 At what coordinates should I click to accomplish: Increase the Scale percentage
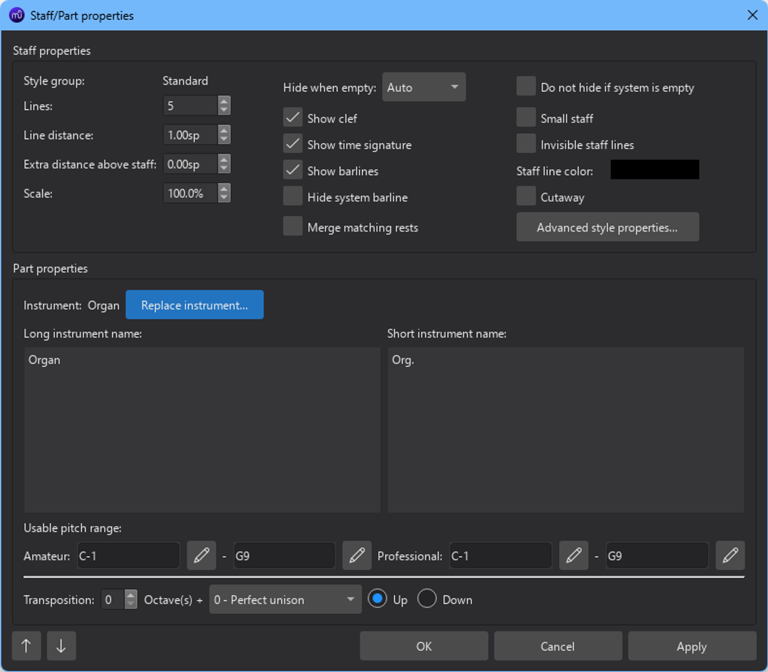(224, 188)
